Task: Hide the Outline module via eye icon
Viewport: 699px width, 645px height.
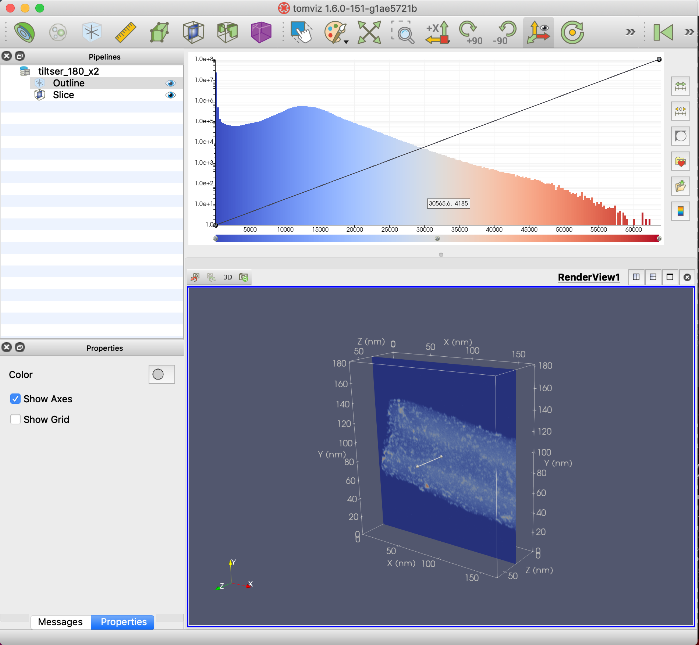Action: [170, 83]
